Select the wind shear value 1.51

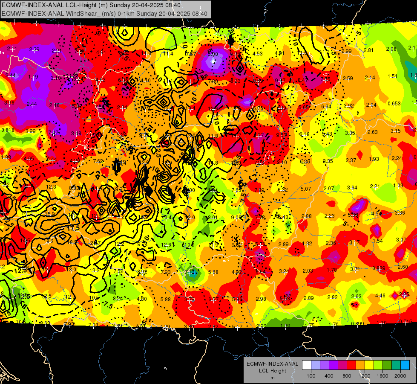pos(392,76)
